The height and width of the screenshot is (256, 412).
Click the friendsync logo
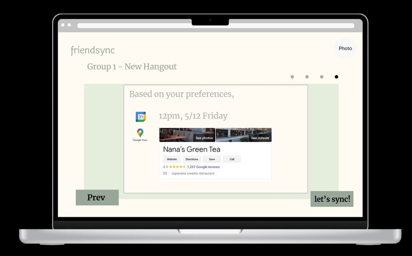93,50
